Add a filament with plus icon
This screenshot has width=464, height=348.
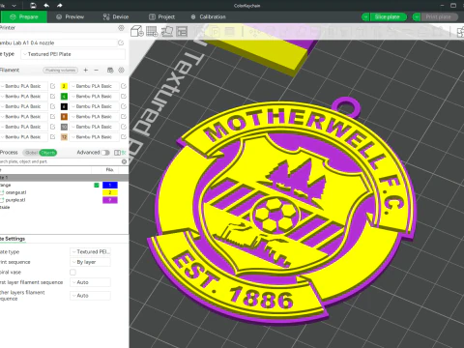point(86,70)
